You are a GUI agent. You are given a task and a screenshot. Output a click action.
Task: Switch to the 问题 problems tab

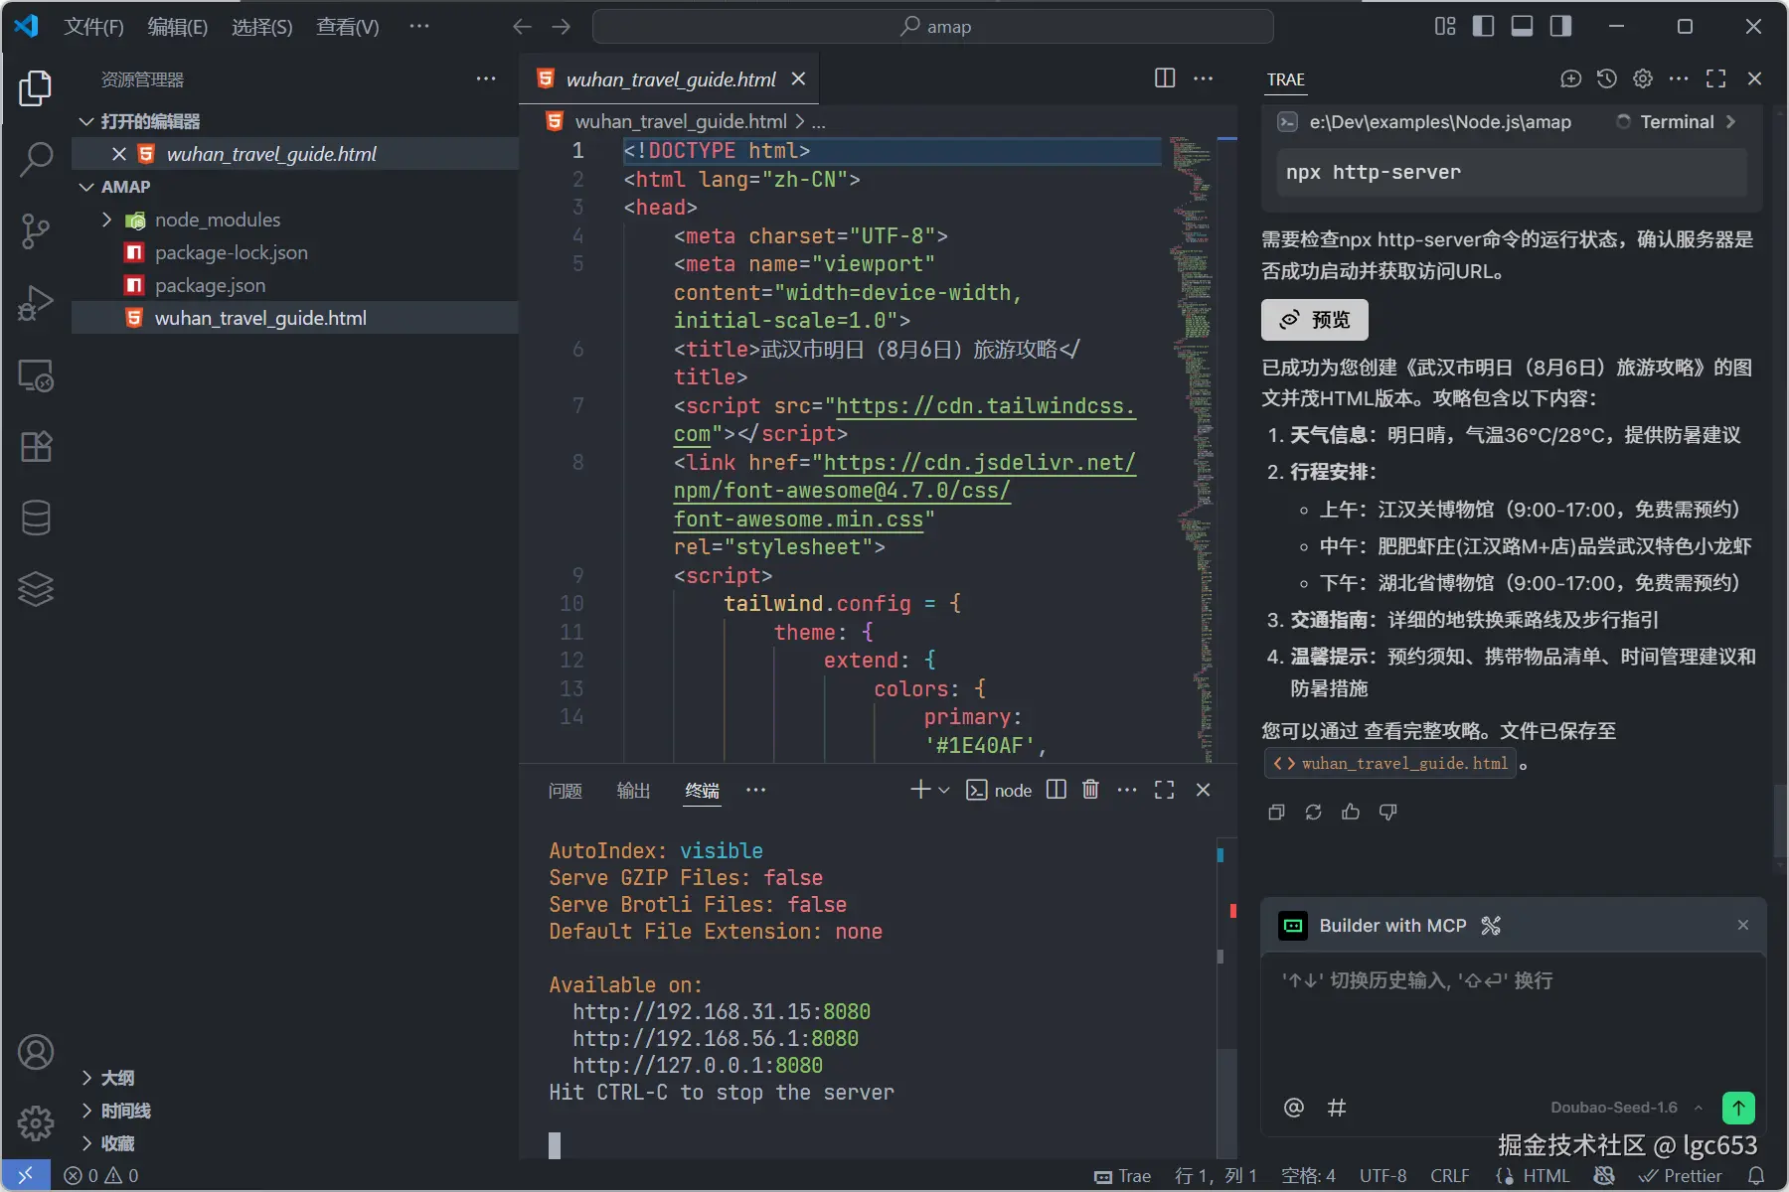pos(566,791)
